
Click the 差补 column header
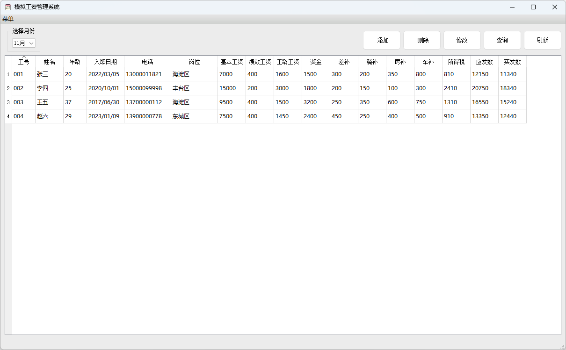tap(344, 62)
